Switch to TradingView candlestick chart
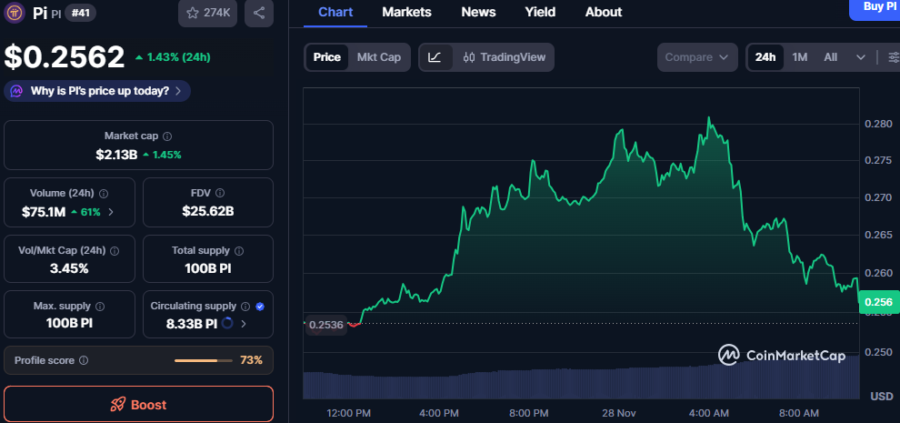The height and width of the screenshot is (423, 900). [x=504, y=57]
